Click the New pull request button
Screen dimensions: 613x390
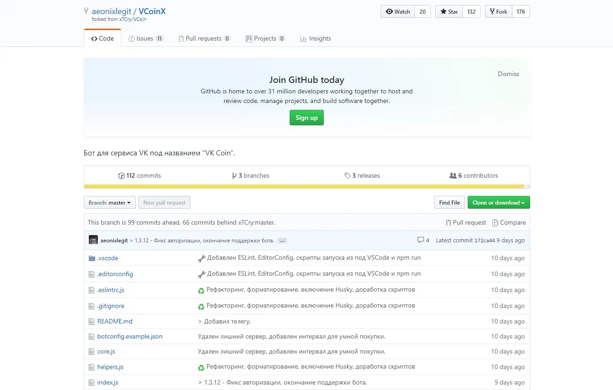pos(164,203)
